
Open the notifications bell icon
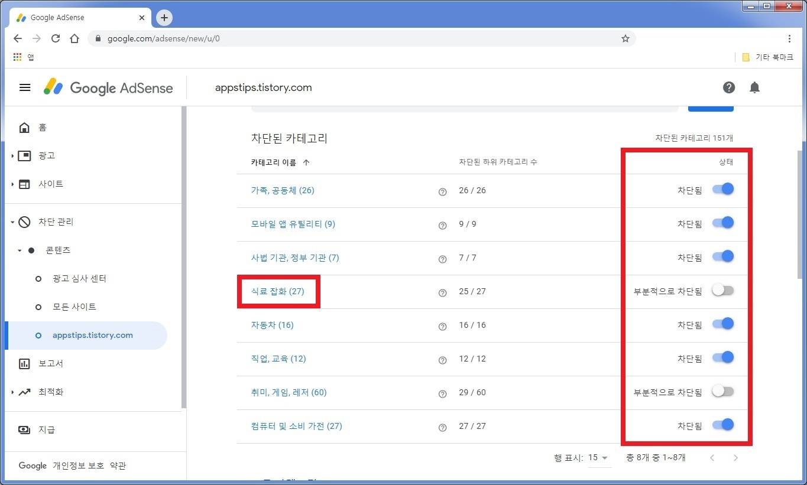[x=754, y=87]
